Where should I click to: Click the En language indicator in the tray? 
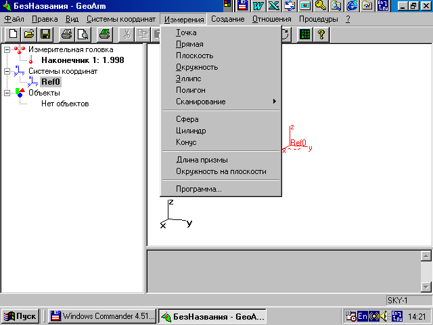(x=363, y=316)
